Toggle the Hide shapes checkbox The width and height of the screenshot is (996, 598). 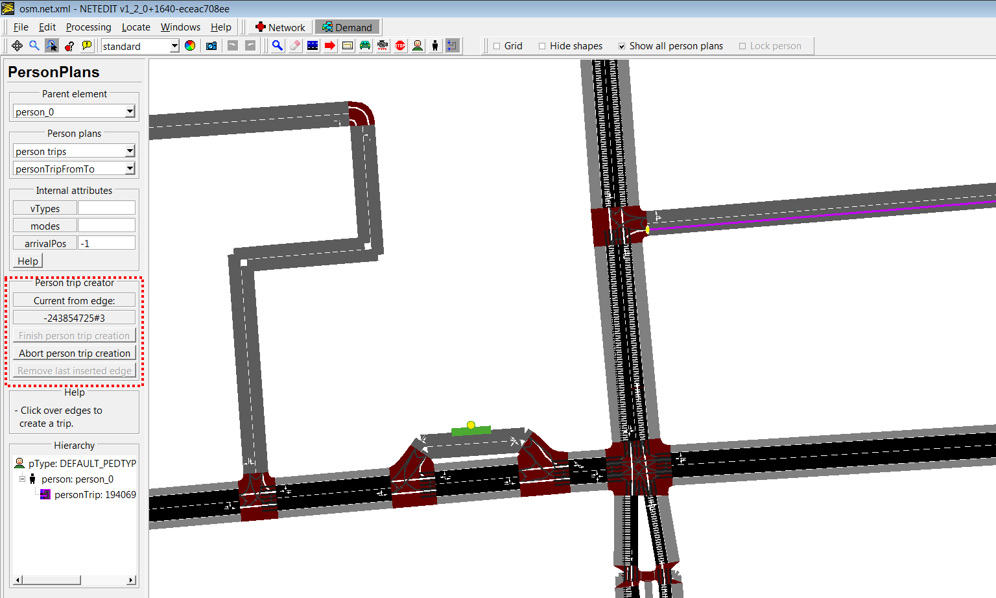pyautogui.click(x=542, y=46)
